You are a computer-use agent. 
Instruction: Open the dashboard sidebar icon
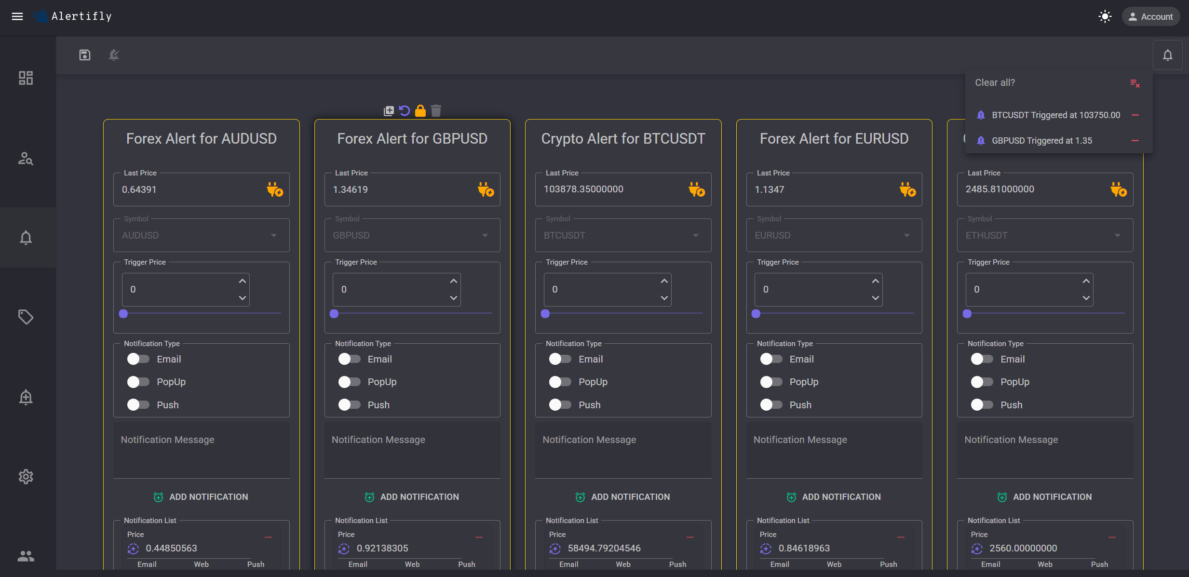[x=26, y=78]
